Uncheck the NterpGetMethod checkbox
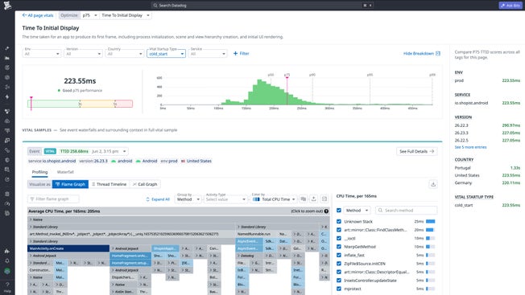This screenshot has height=295, width=525. tap(339, 247)
